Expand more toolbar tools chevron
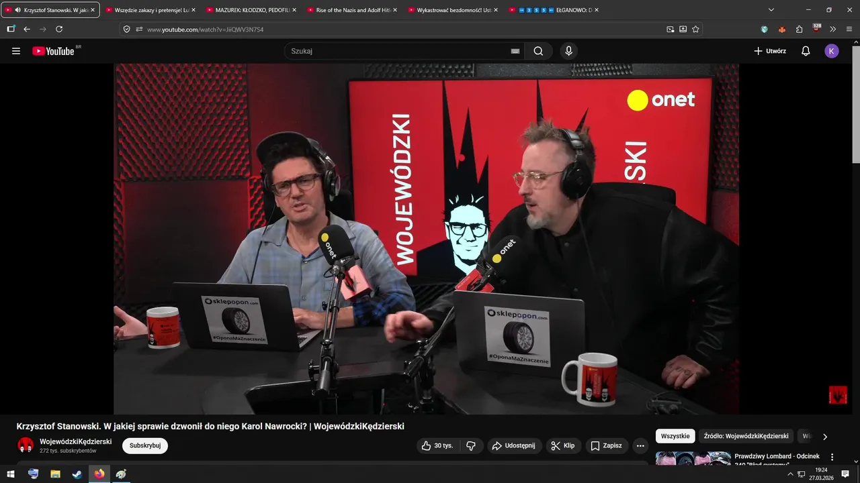 tap(832, 29)
